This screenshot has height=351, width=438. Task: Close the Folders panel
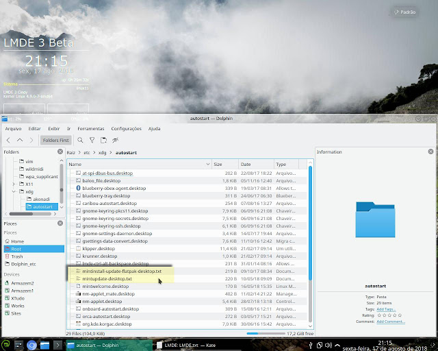[x=60, y=152]
